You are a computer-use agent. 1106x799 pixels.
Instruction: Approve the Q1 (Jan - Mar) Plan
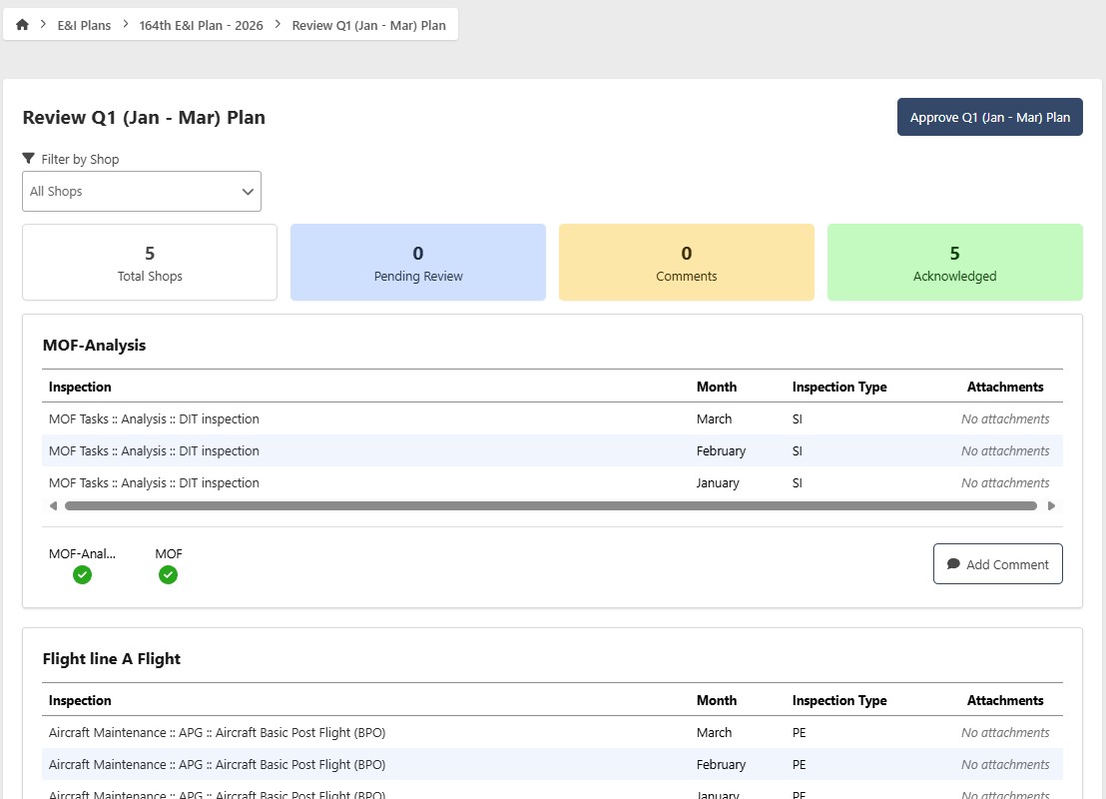[x=989, y=117]
